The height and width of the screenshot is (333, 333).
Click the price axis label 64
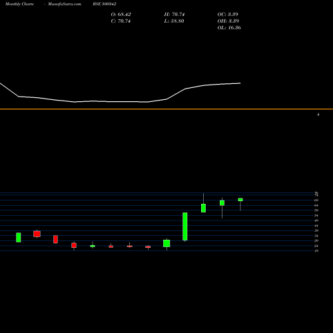[x=316, y=205]
